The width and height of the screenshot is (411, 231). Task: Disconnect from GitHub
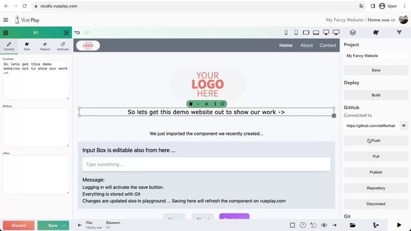[376, 204]
